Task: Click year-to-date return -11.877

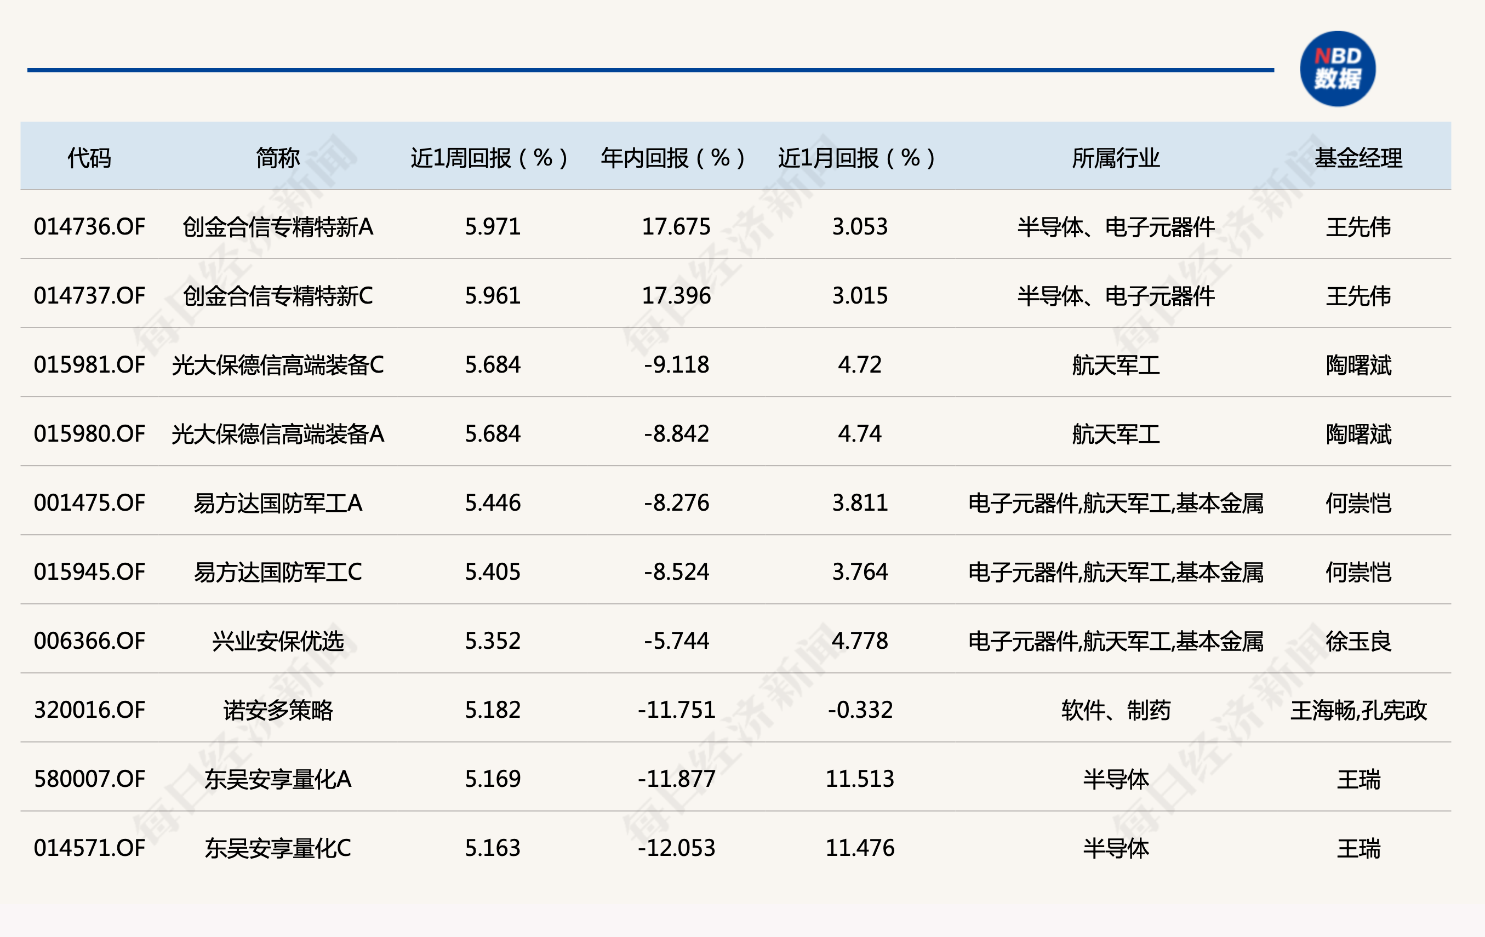Action: (x=677, y=779)
